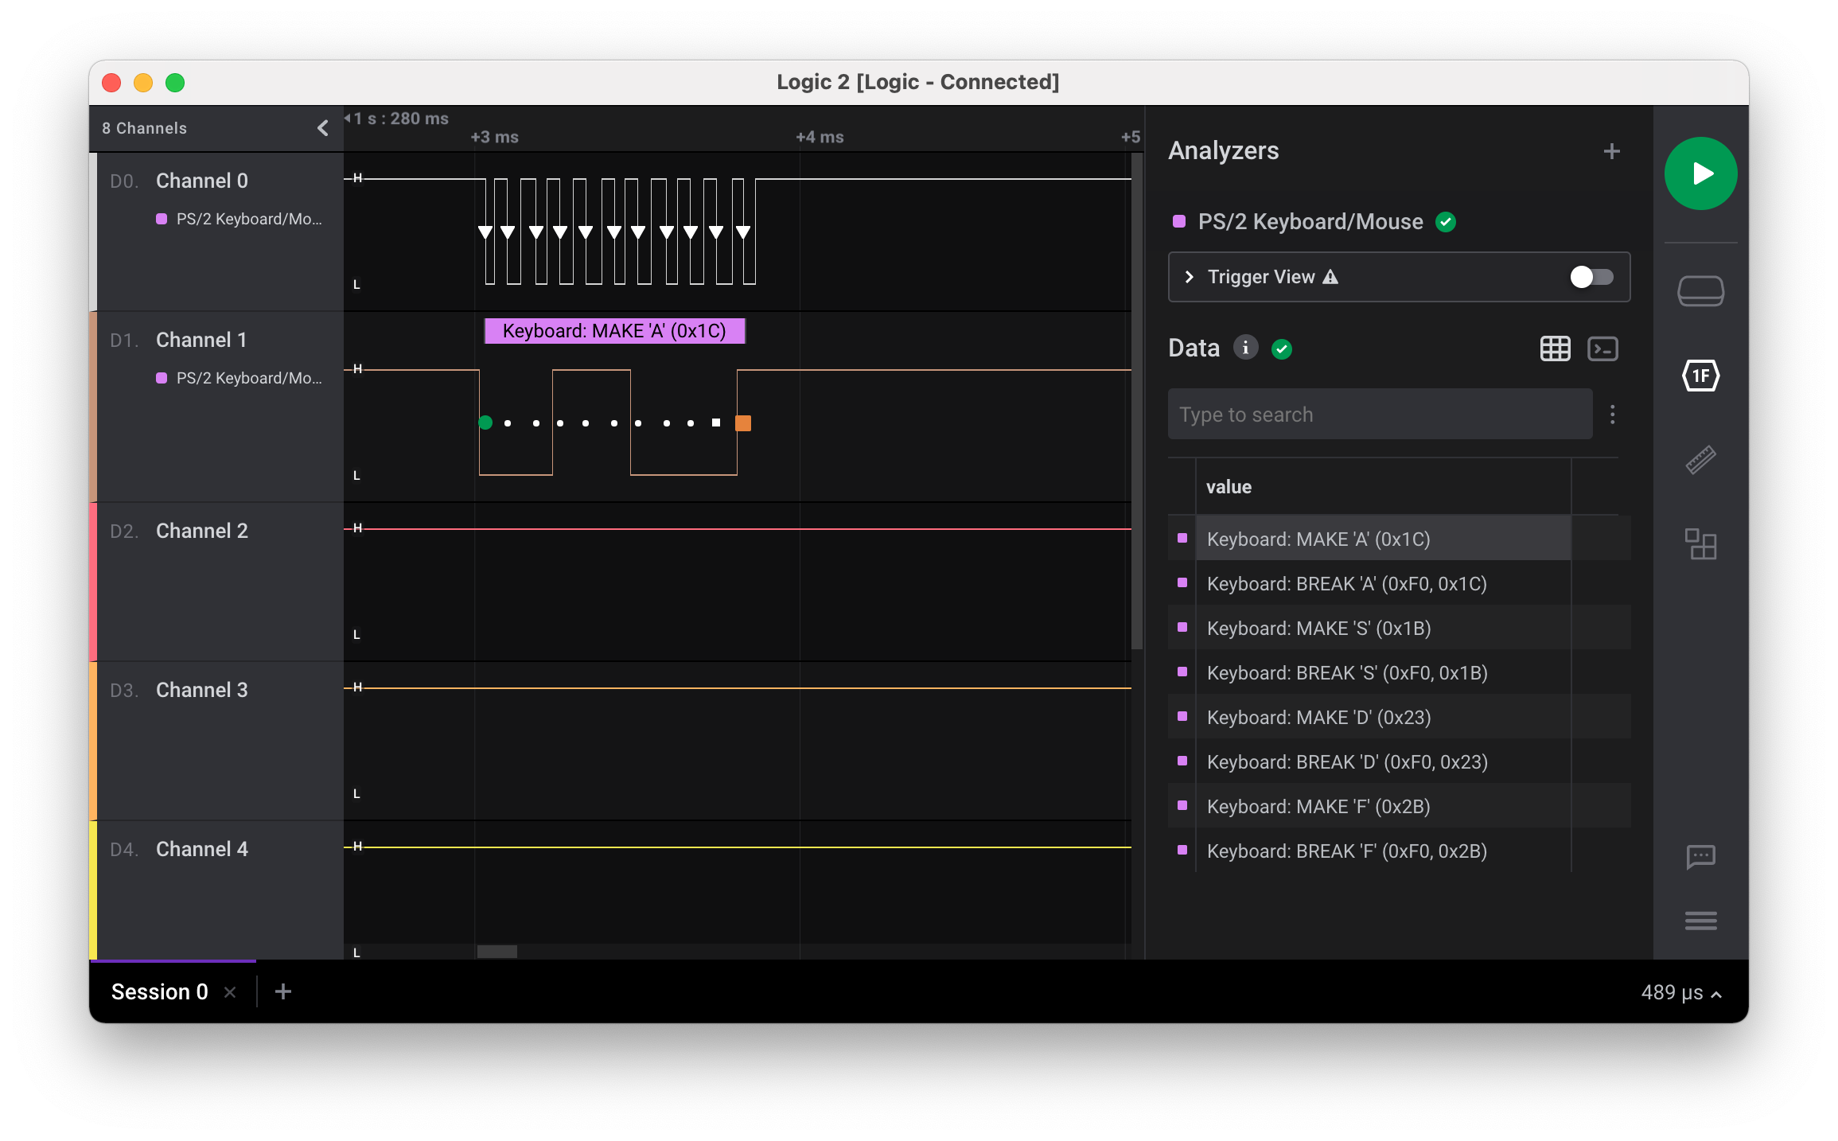Select row Keyboard: BREAK 'S' (0xF0, 0x1B)
Image resolution: width=1838 pixels, height=1141 pixels.
point(1399,672)
